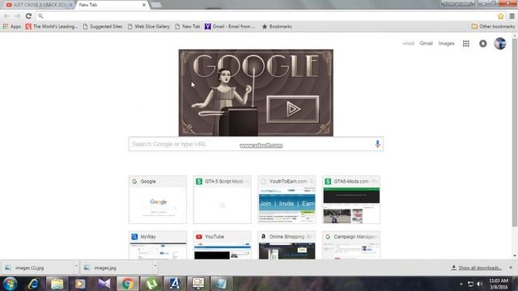This screenshot has width=518, height=291.
Task: Open the blue letter A taskbar app
Action: 175,284
